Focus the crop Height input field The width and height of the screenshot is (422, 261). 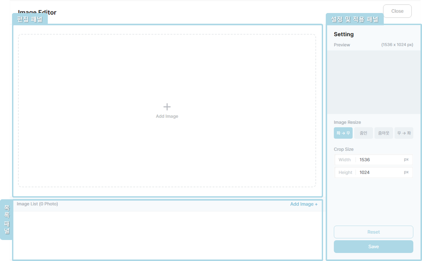click(x=379, y=173)
